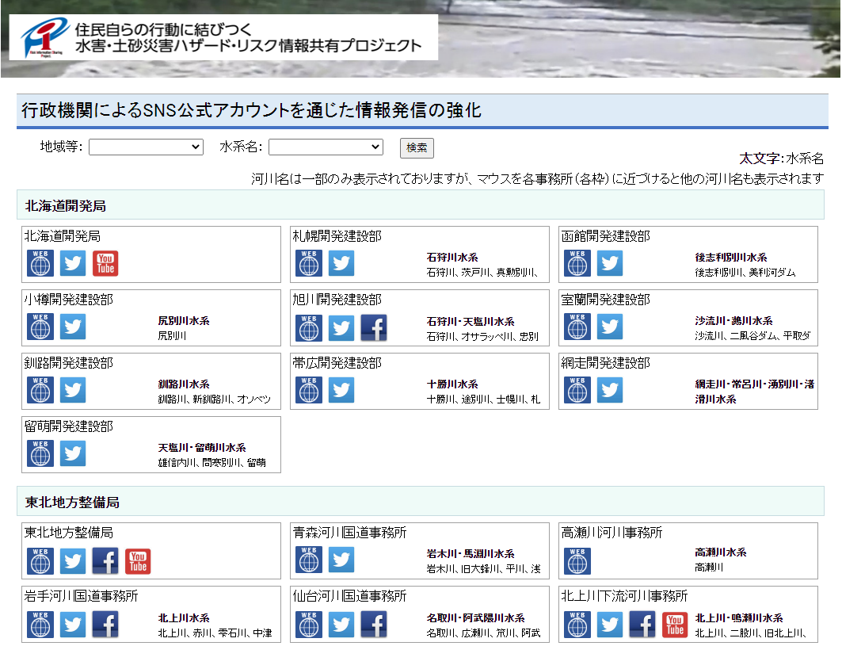Open the 網走開発建設部 Twitter icon
This screenshot has width=842, height=646.
609,390
